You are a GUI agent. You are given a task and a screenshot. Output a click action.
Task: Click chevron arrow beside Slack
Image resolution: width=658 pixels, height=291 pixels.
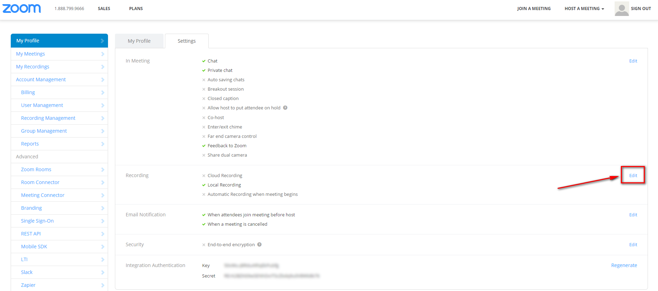[102, 272]
